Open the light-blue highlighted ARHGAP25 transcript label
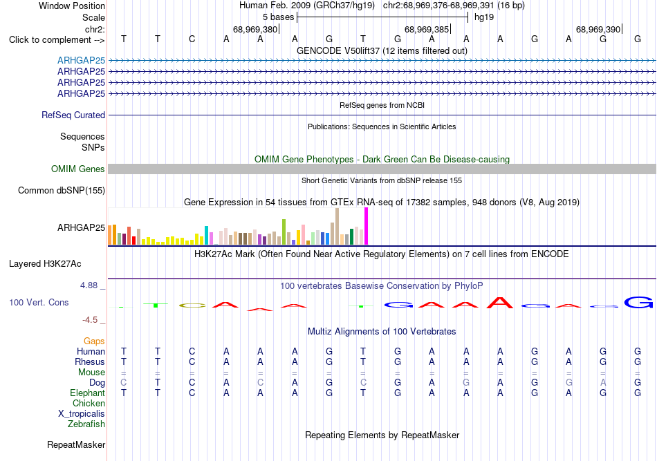 [x=82, y=60]
